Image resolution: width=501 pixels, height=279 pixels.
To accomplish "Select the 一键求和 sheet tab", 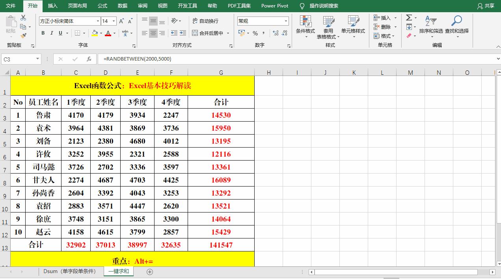I will point(118,272).
